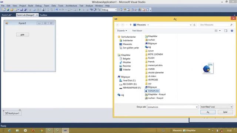The height and width of the screenshot is (133, 237).
Task: Click the Aç (Open) button in the dialog
Action: click(x=208, y=112)
